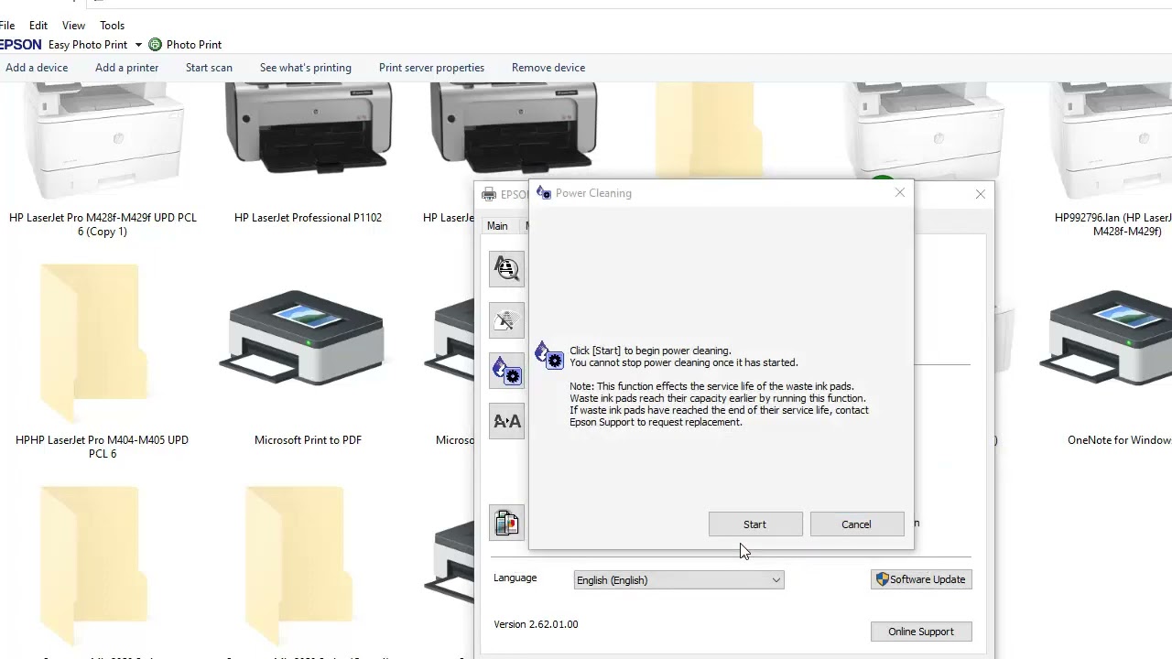Launch the Job Arranger icon below the A·A icon
This screenshot has height=659, width=1172.
pos(506,523)
